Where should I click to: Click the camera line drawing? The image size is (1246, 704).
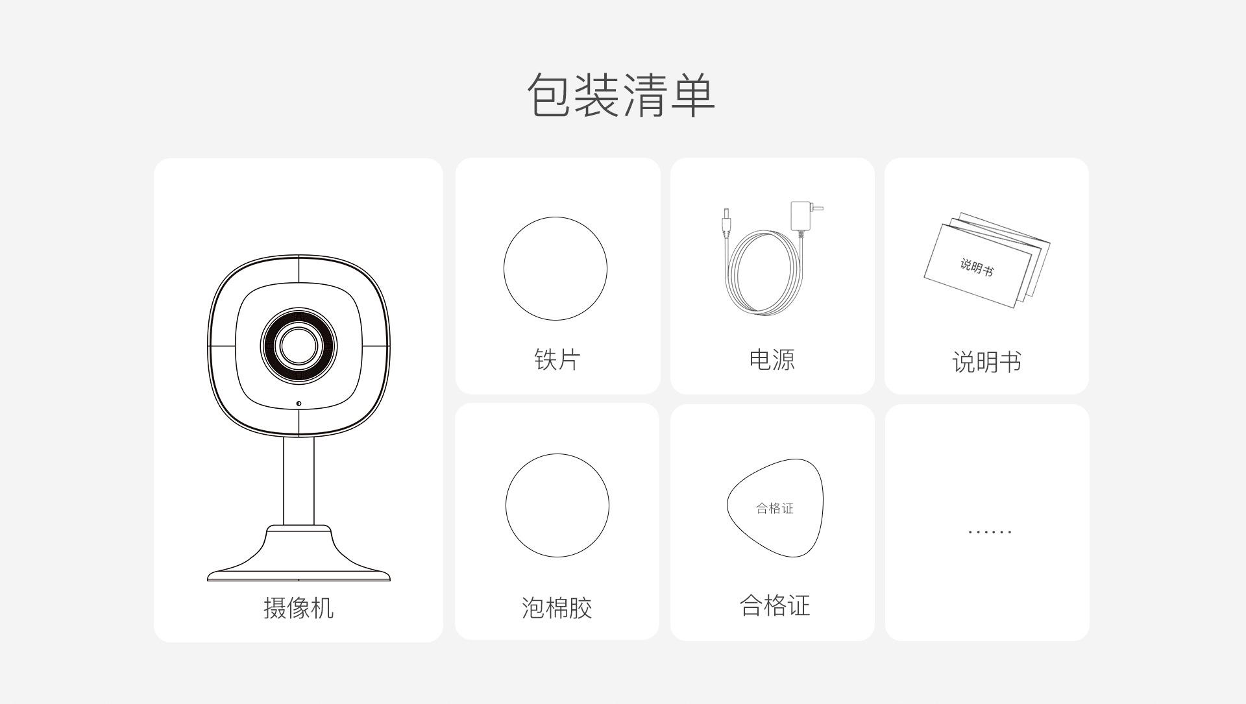299,418
